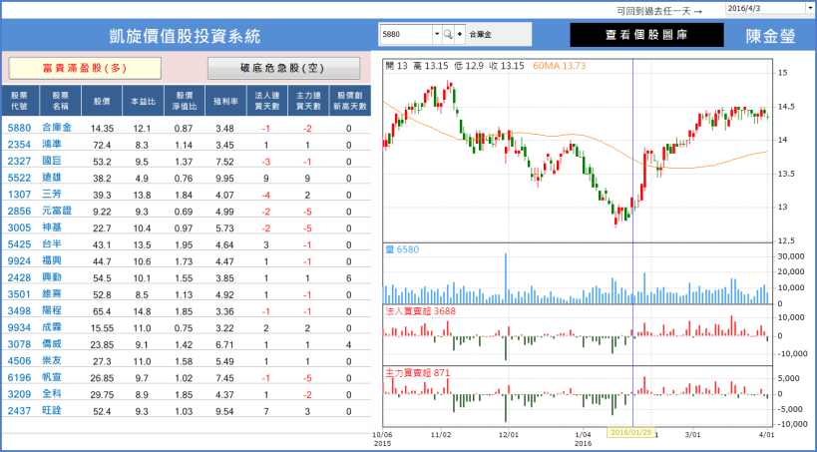Switch to 破底危急股(空) list
The width and height of the screenshot is (817, 452).
tap(284, 68)
